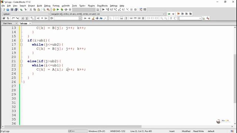Open the Plugins menu
This screenshot has width=237, height=133.
[x=91, y=6]
